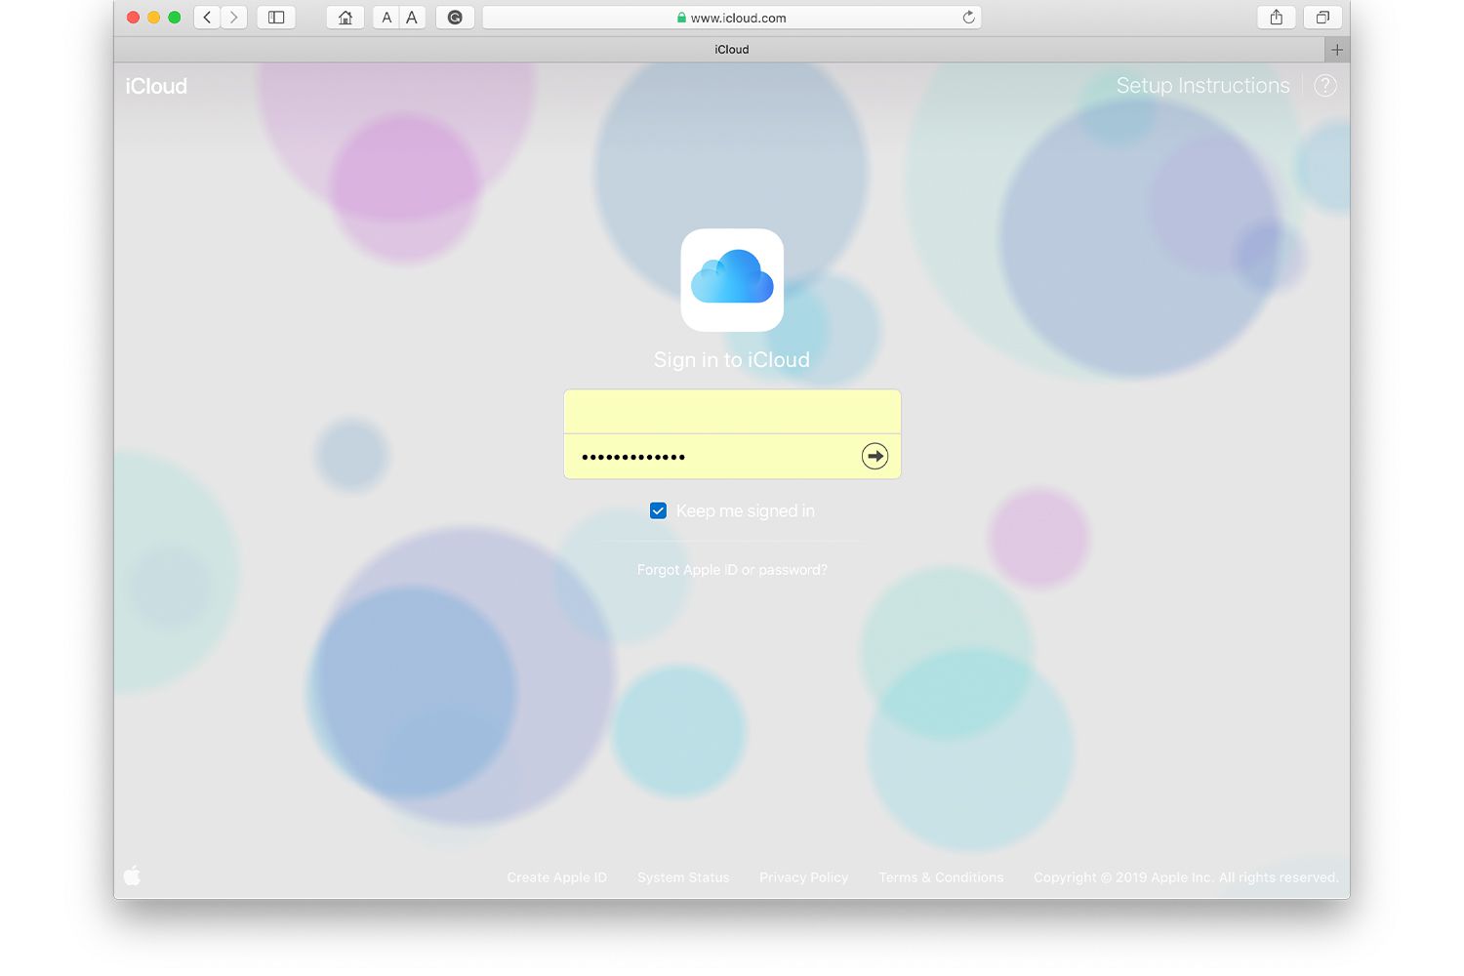
Task: Click the Apple logo in footer
Action: click(x=133, y=875)
